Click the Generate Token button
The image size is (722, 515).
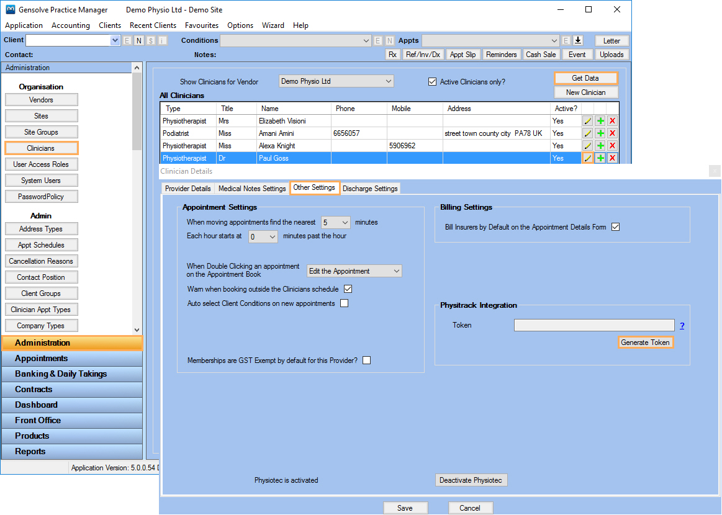645,343
